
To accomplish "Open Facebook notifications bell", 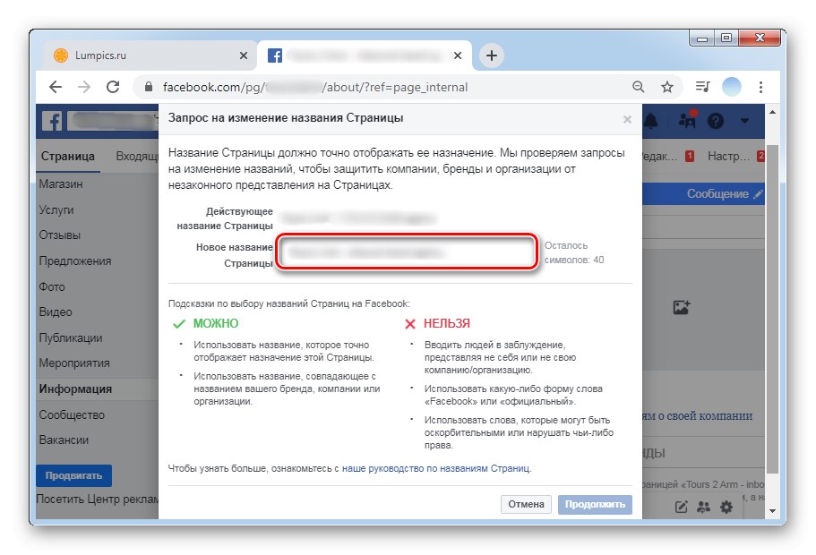I will click(x=651, y=121).
